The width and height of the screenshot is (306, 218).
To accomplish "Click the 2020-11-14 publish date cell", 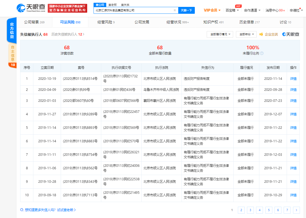I will click(273, 79).
